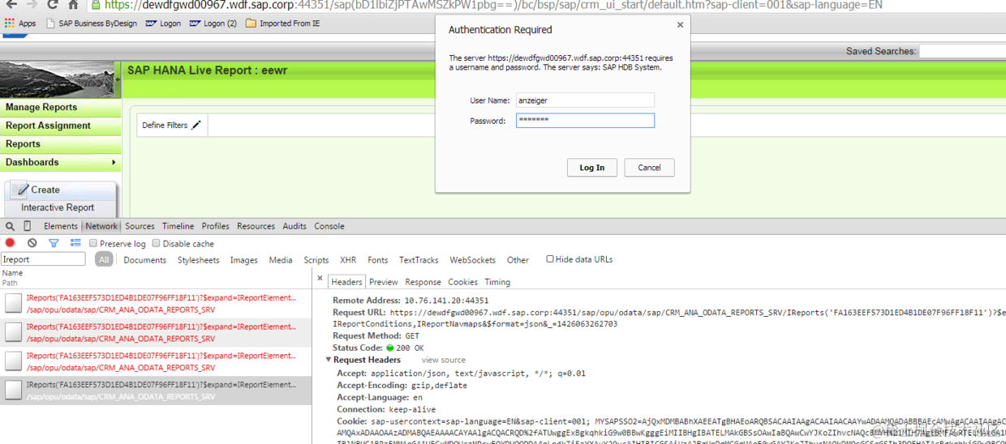Filter by Images type

[x=243, y=260]
